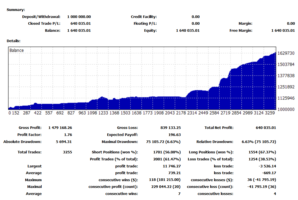
Task: Click the Equity value in Summary
Action: click(188, 31)
